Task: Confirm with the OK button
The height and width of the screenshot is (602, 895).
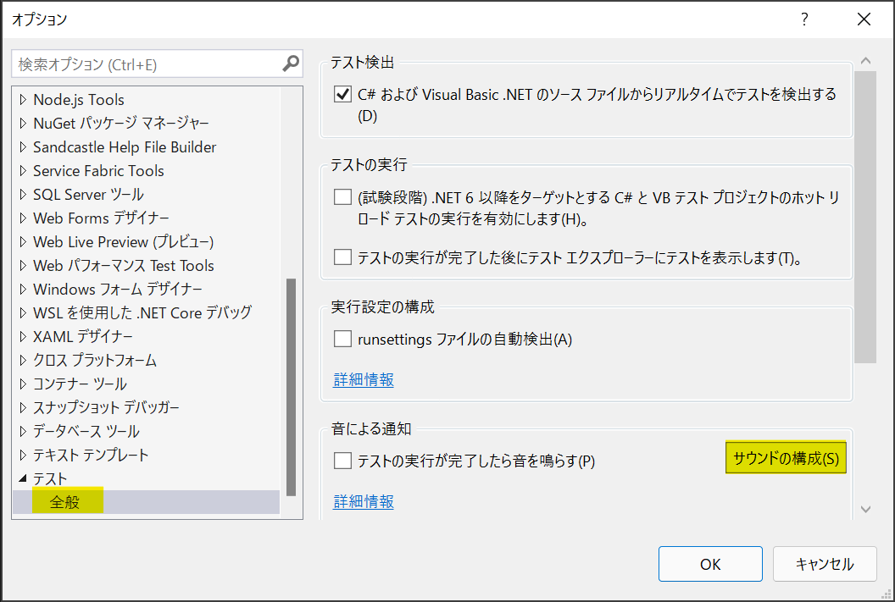Action: point(710,564)
